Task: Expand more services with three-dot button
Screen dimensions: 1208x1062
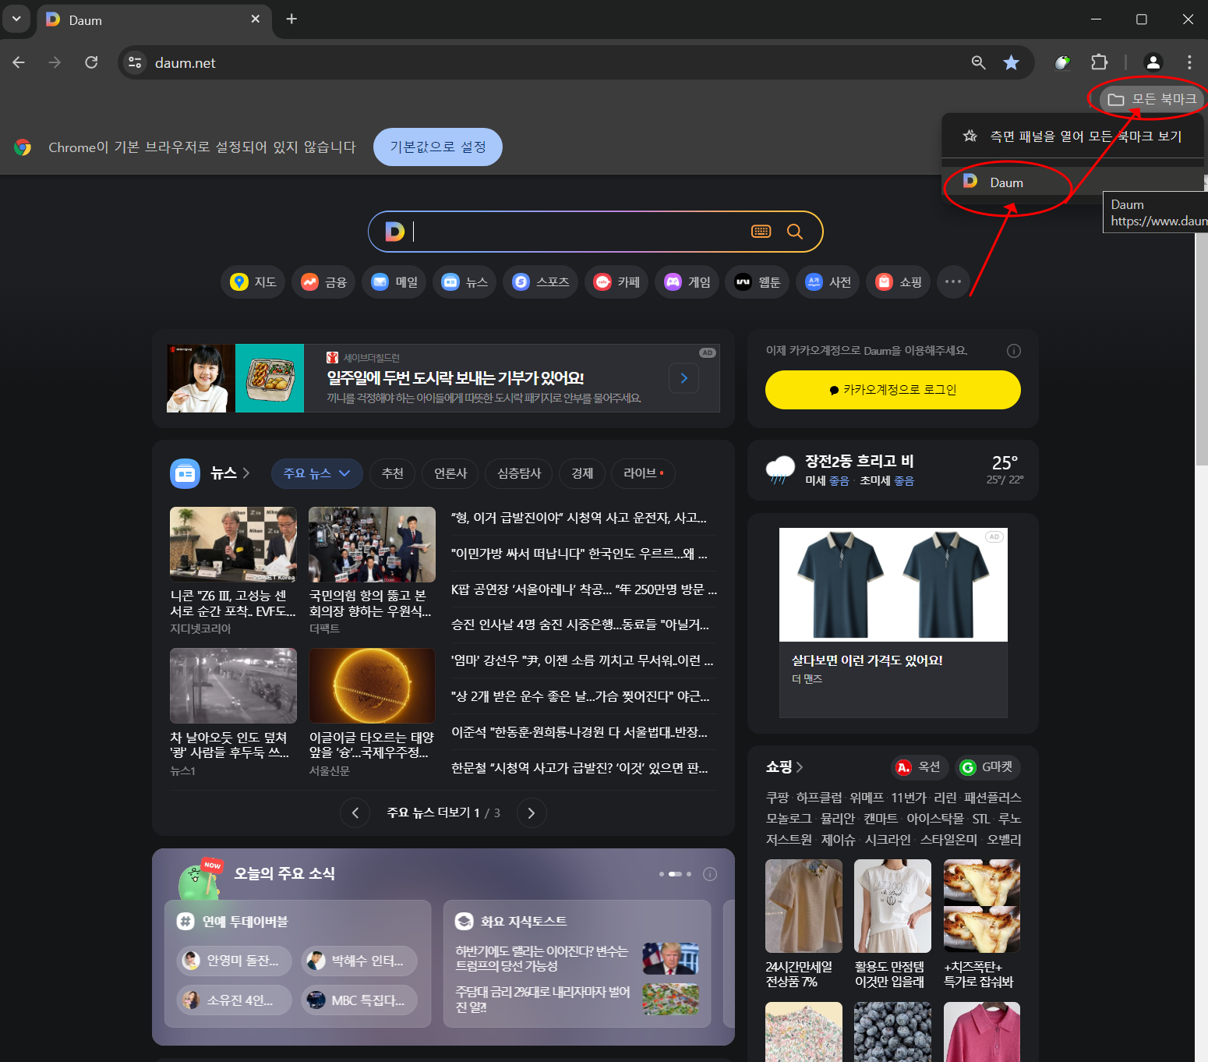Action: 953,281
